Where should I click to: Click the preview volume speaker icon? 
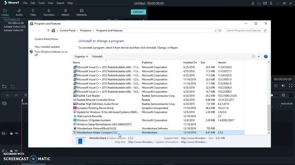point(283,86)
